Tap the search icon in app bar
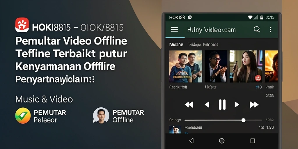This screenshot has width=298, height=149. pos(257,29)
